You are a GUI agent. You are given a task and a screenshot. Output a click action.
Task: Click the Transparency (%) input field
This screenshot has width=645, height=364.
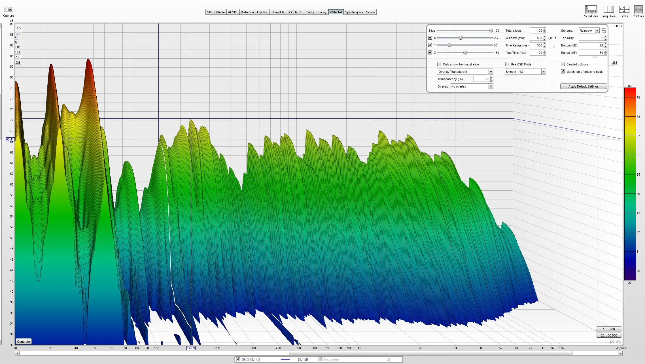482,79
